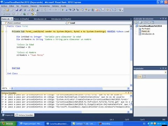Toggle auto-hide pin on Ventana Inmediato
168x126 pixels.
pyautogui.click(x=128, y=93)
